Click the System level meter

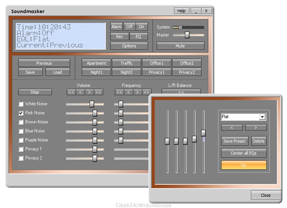(188, 27)
